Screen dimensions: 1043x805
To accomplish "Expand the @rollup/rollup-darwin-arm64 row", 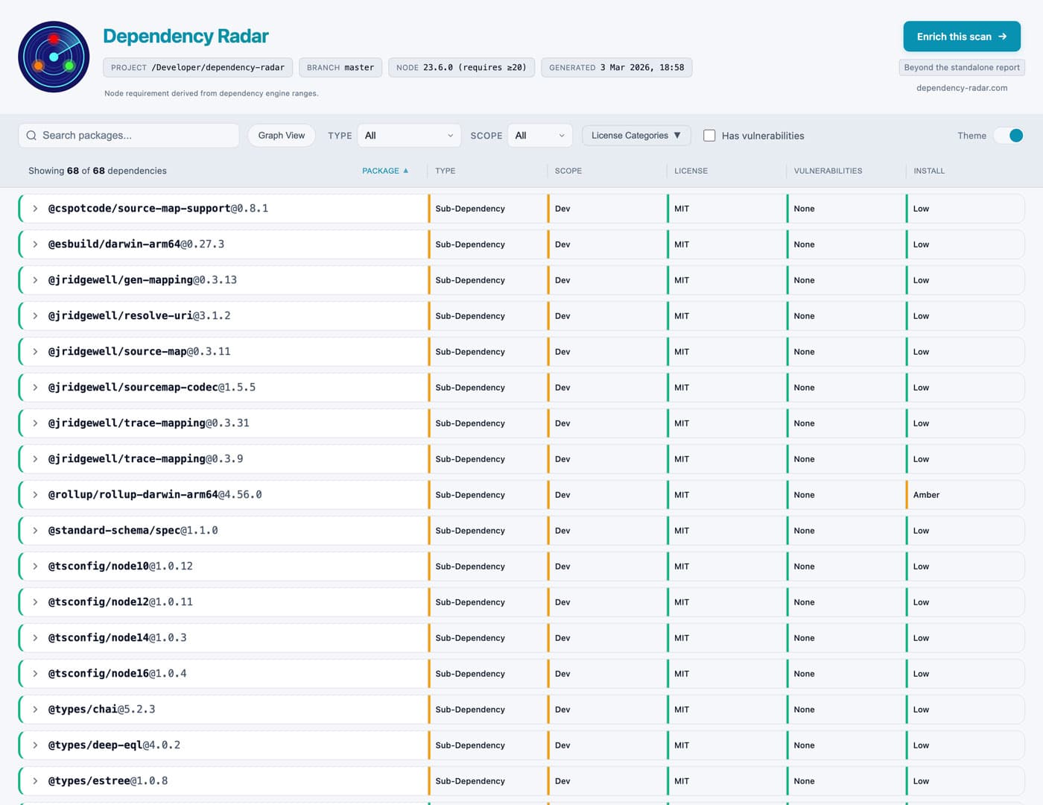I will coord(35,494).
